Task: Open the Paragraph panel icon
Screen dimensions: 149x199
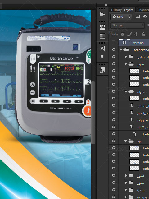Action: pos(102,57)
